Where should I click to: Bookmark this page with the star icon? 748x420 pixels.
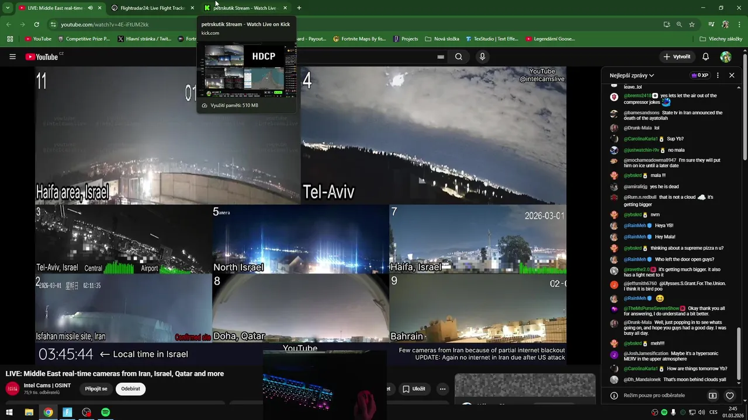click(692, 24)
